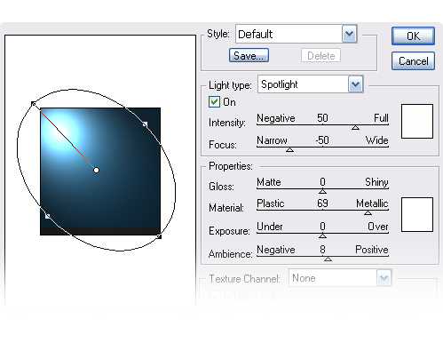Screen dimensions: 443x351
Task: Click the Focus slider handle
Action: 289,150
